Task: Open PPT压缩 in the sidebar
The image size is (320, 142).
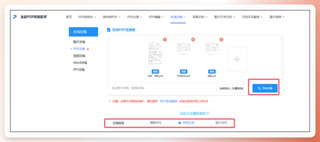Action: [x=79, y=70]
